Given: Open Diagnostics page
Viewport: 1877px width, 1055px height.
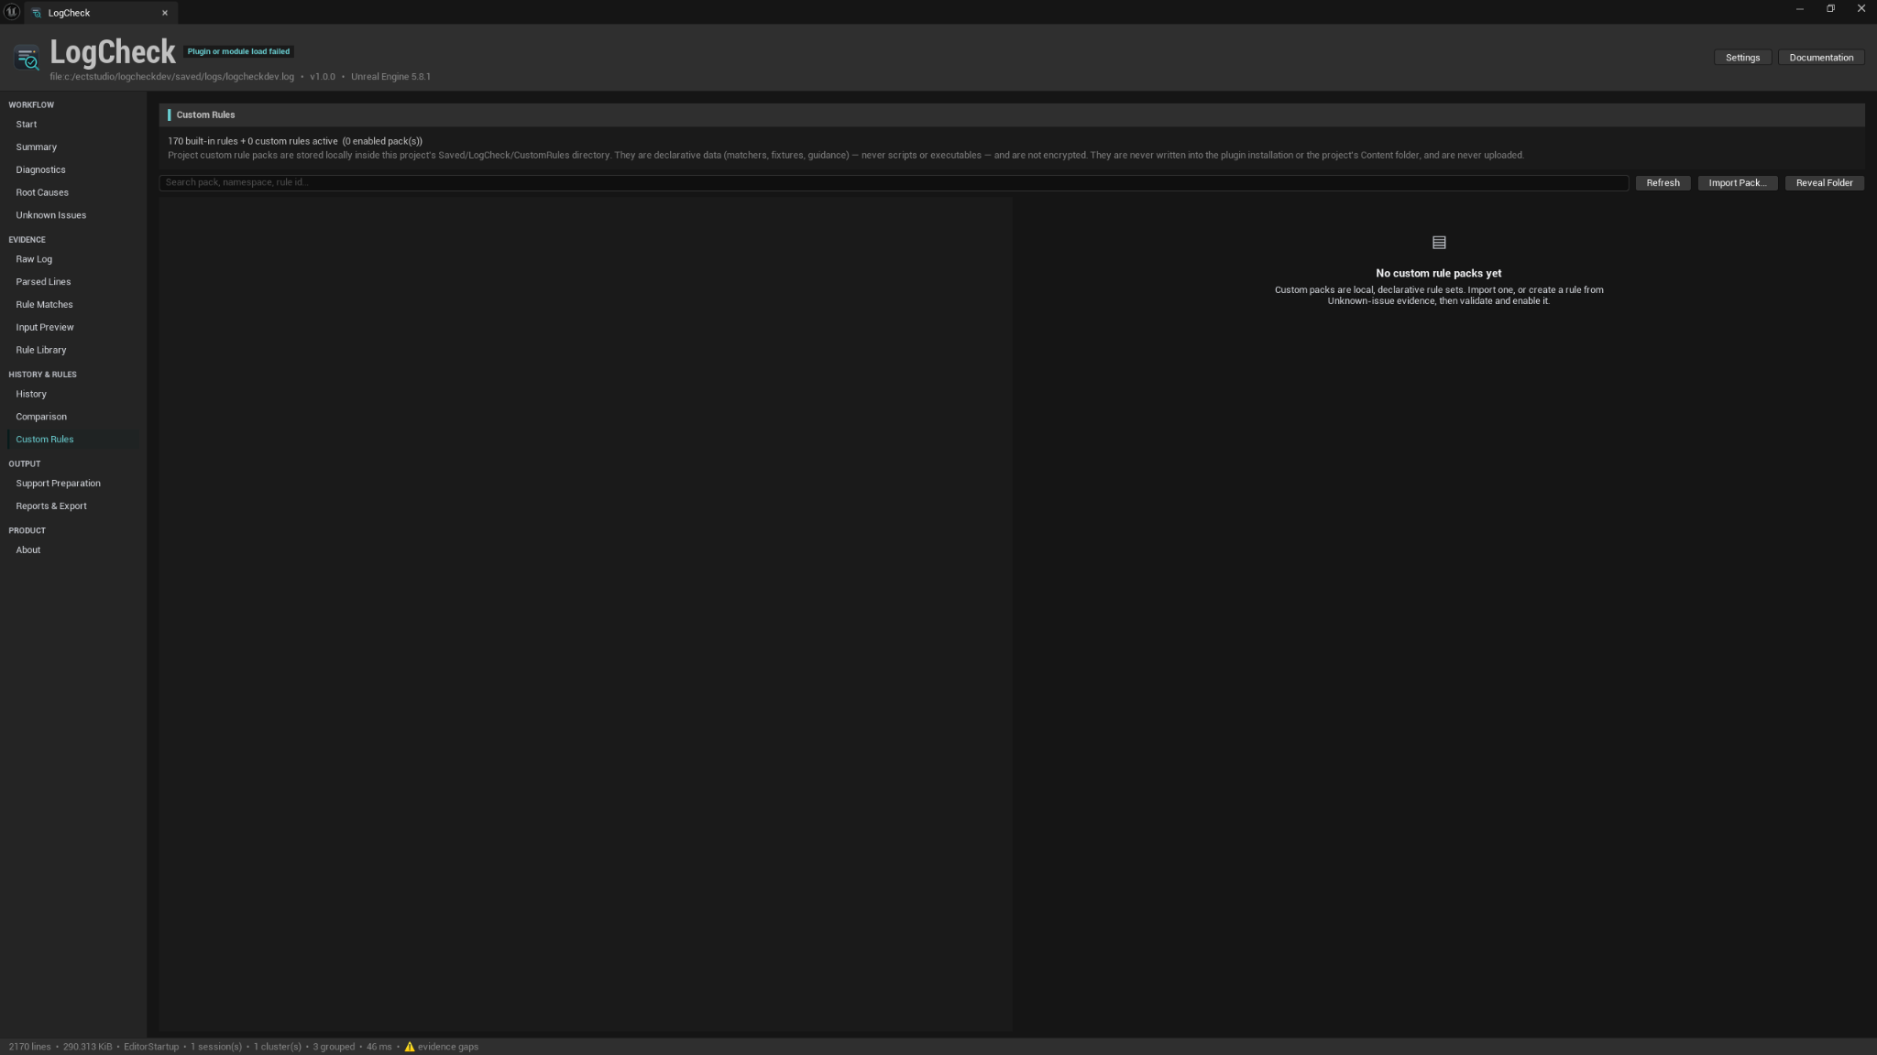Looking at the screenshot, I should [x=73, y=170].
